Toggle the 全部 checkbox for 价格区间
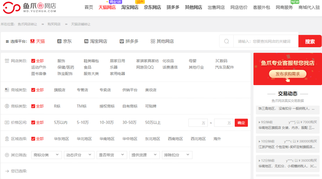322x179 pixels. click(x=33, y=122)
